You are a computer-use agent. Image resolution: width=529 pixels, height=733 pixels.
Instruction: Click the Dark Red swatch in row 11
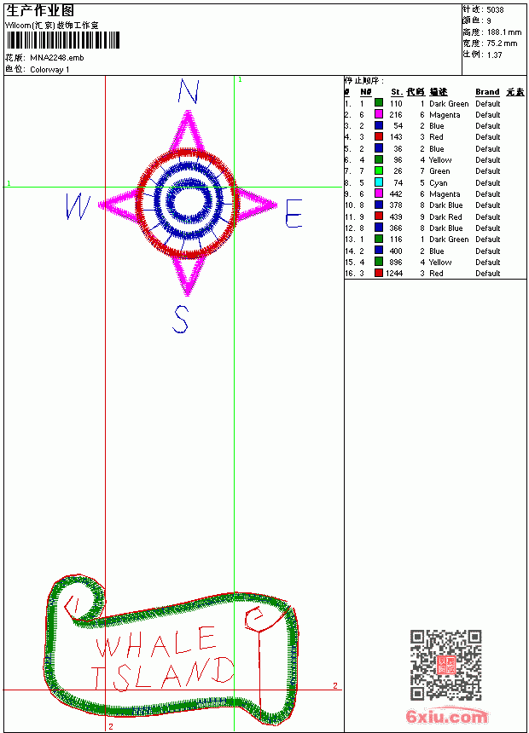[379, 216]
